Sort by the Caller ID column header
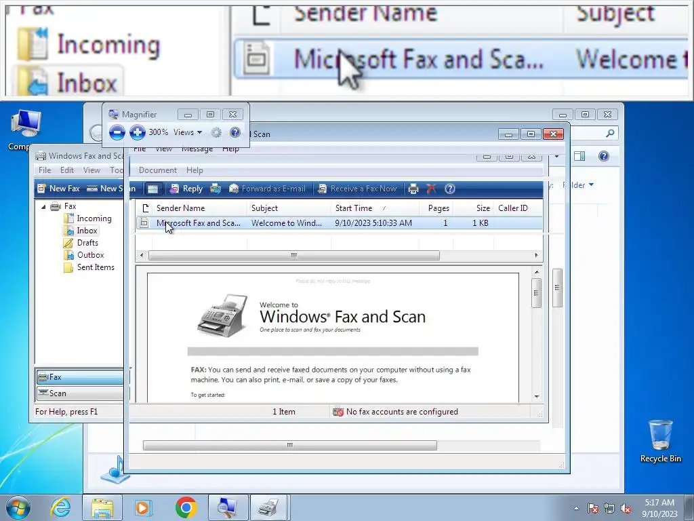Viewport: 694px width, 521px height. 517,208
